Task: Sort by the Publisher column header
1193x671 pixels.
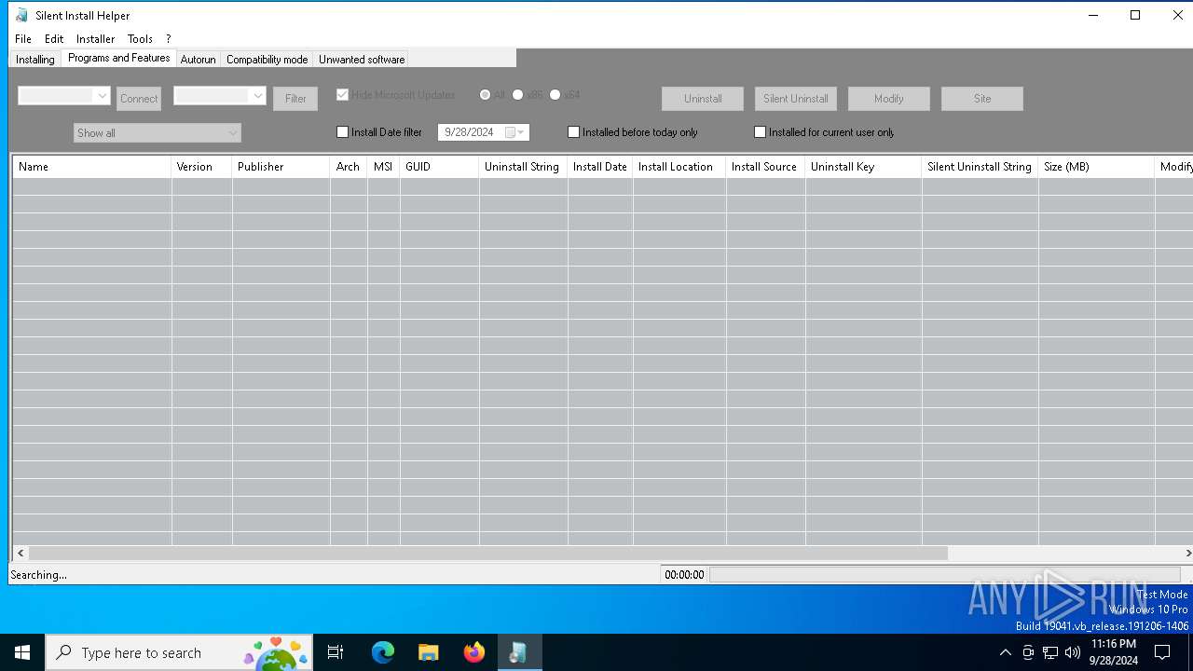Action: pos(281,167)
